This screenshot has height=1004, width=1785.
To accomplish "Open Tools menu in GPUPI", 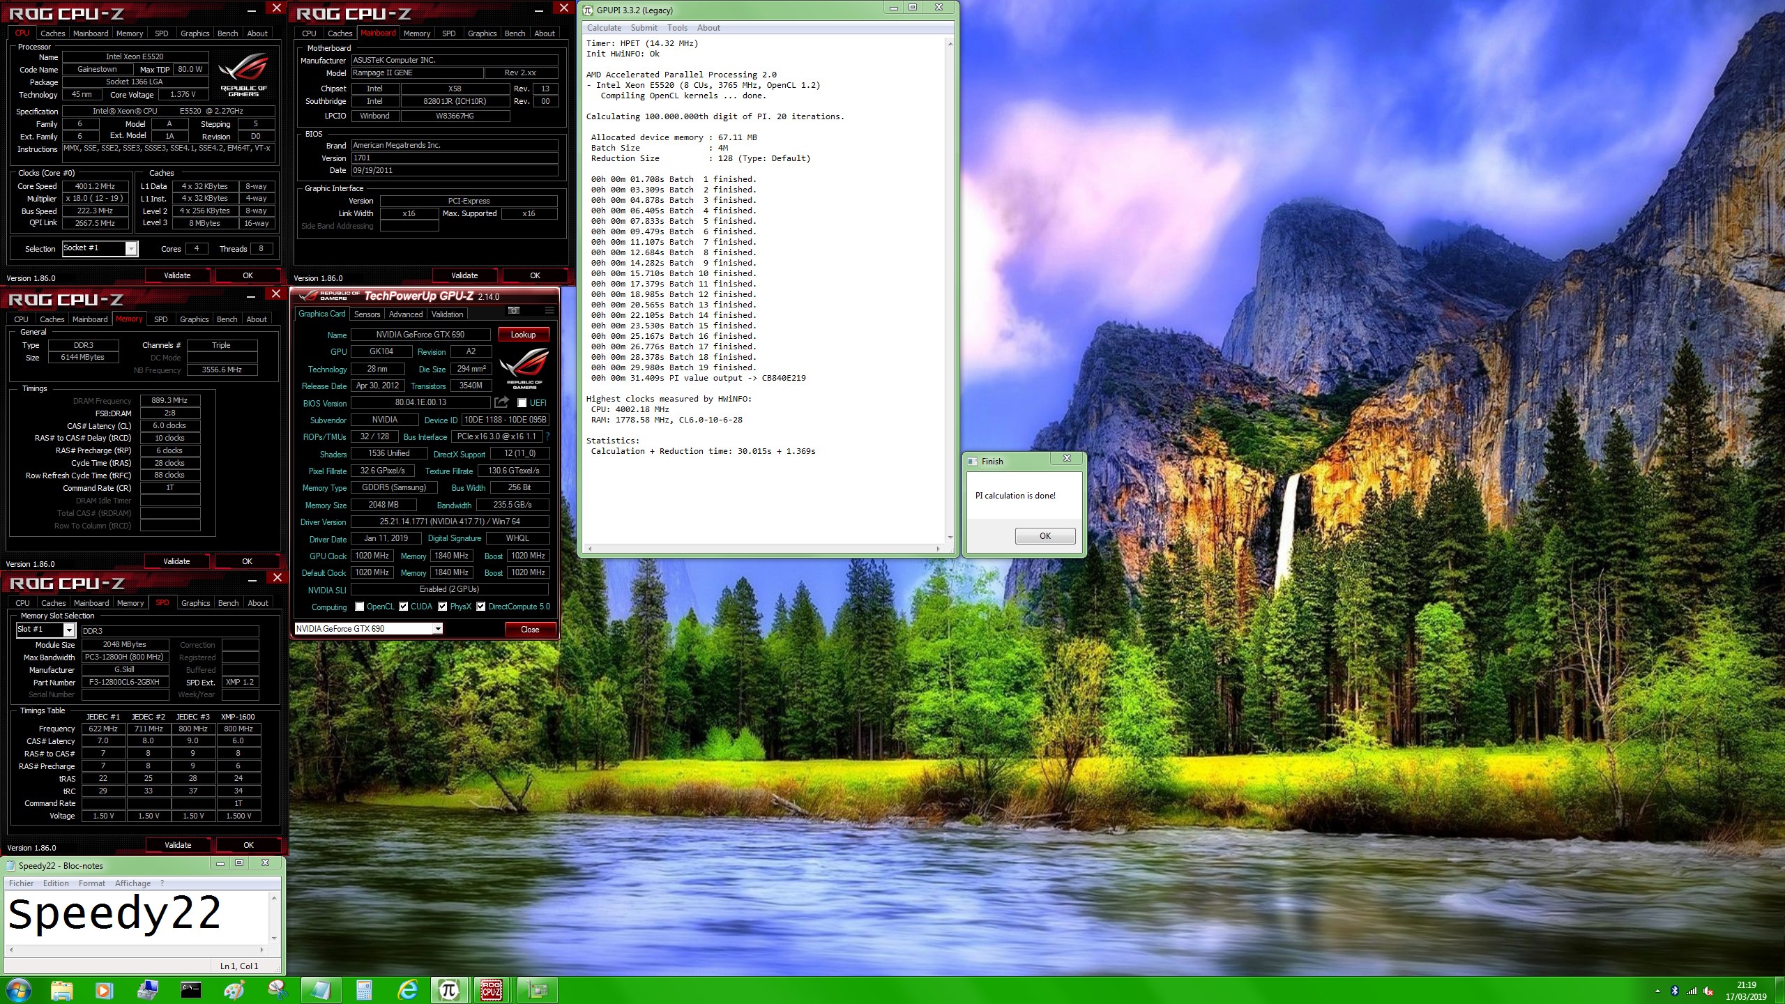I will [x=677, y=28].
